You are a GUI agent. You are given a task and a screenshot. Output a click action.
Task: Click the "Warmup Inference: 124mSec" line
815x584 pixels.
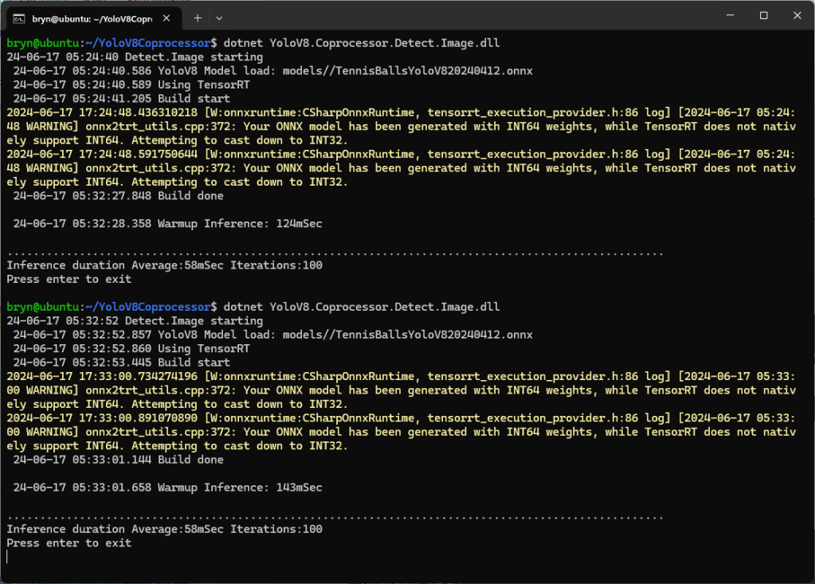coord(167,224)
